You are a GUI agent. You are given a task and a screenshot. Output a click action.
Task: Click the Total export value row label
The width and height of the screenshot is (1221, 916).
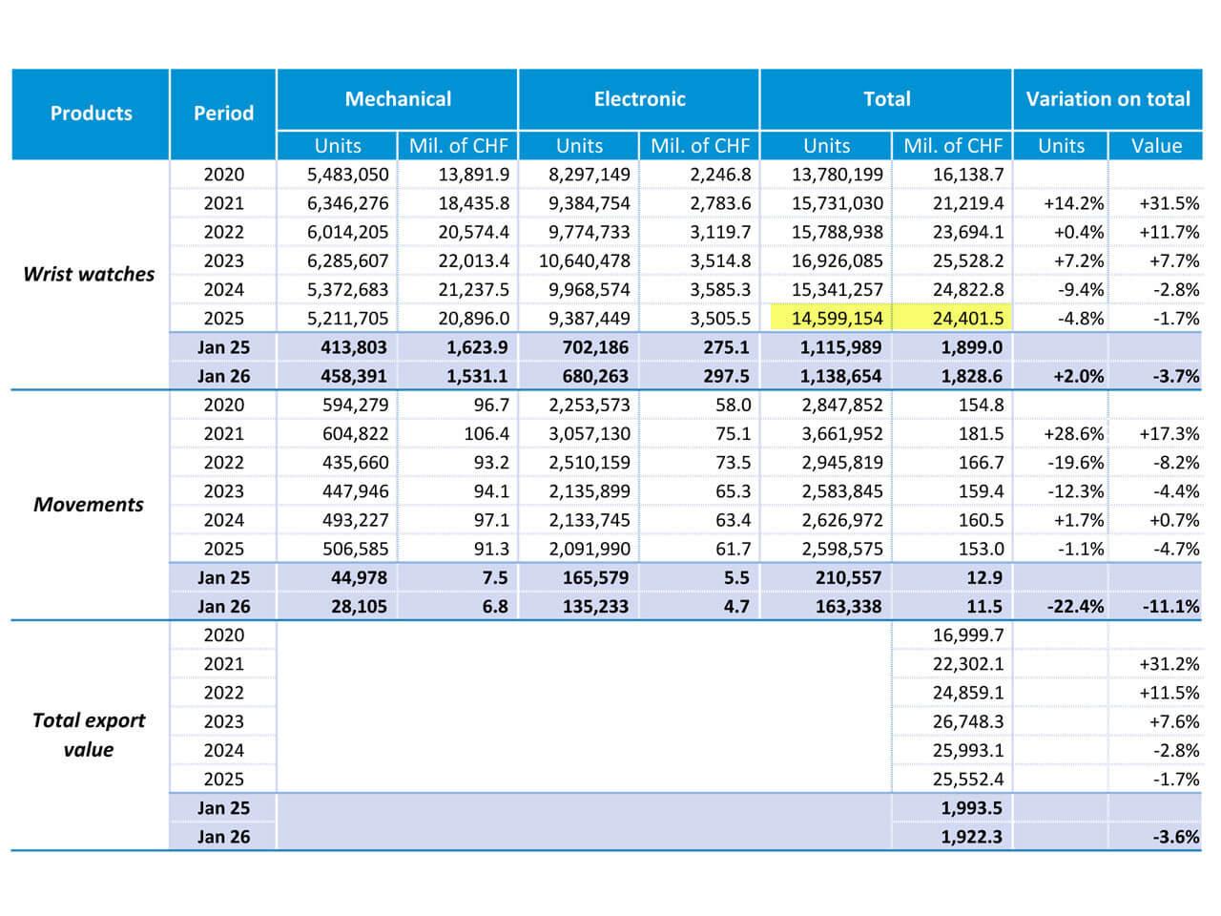click(89, 735)
